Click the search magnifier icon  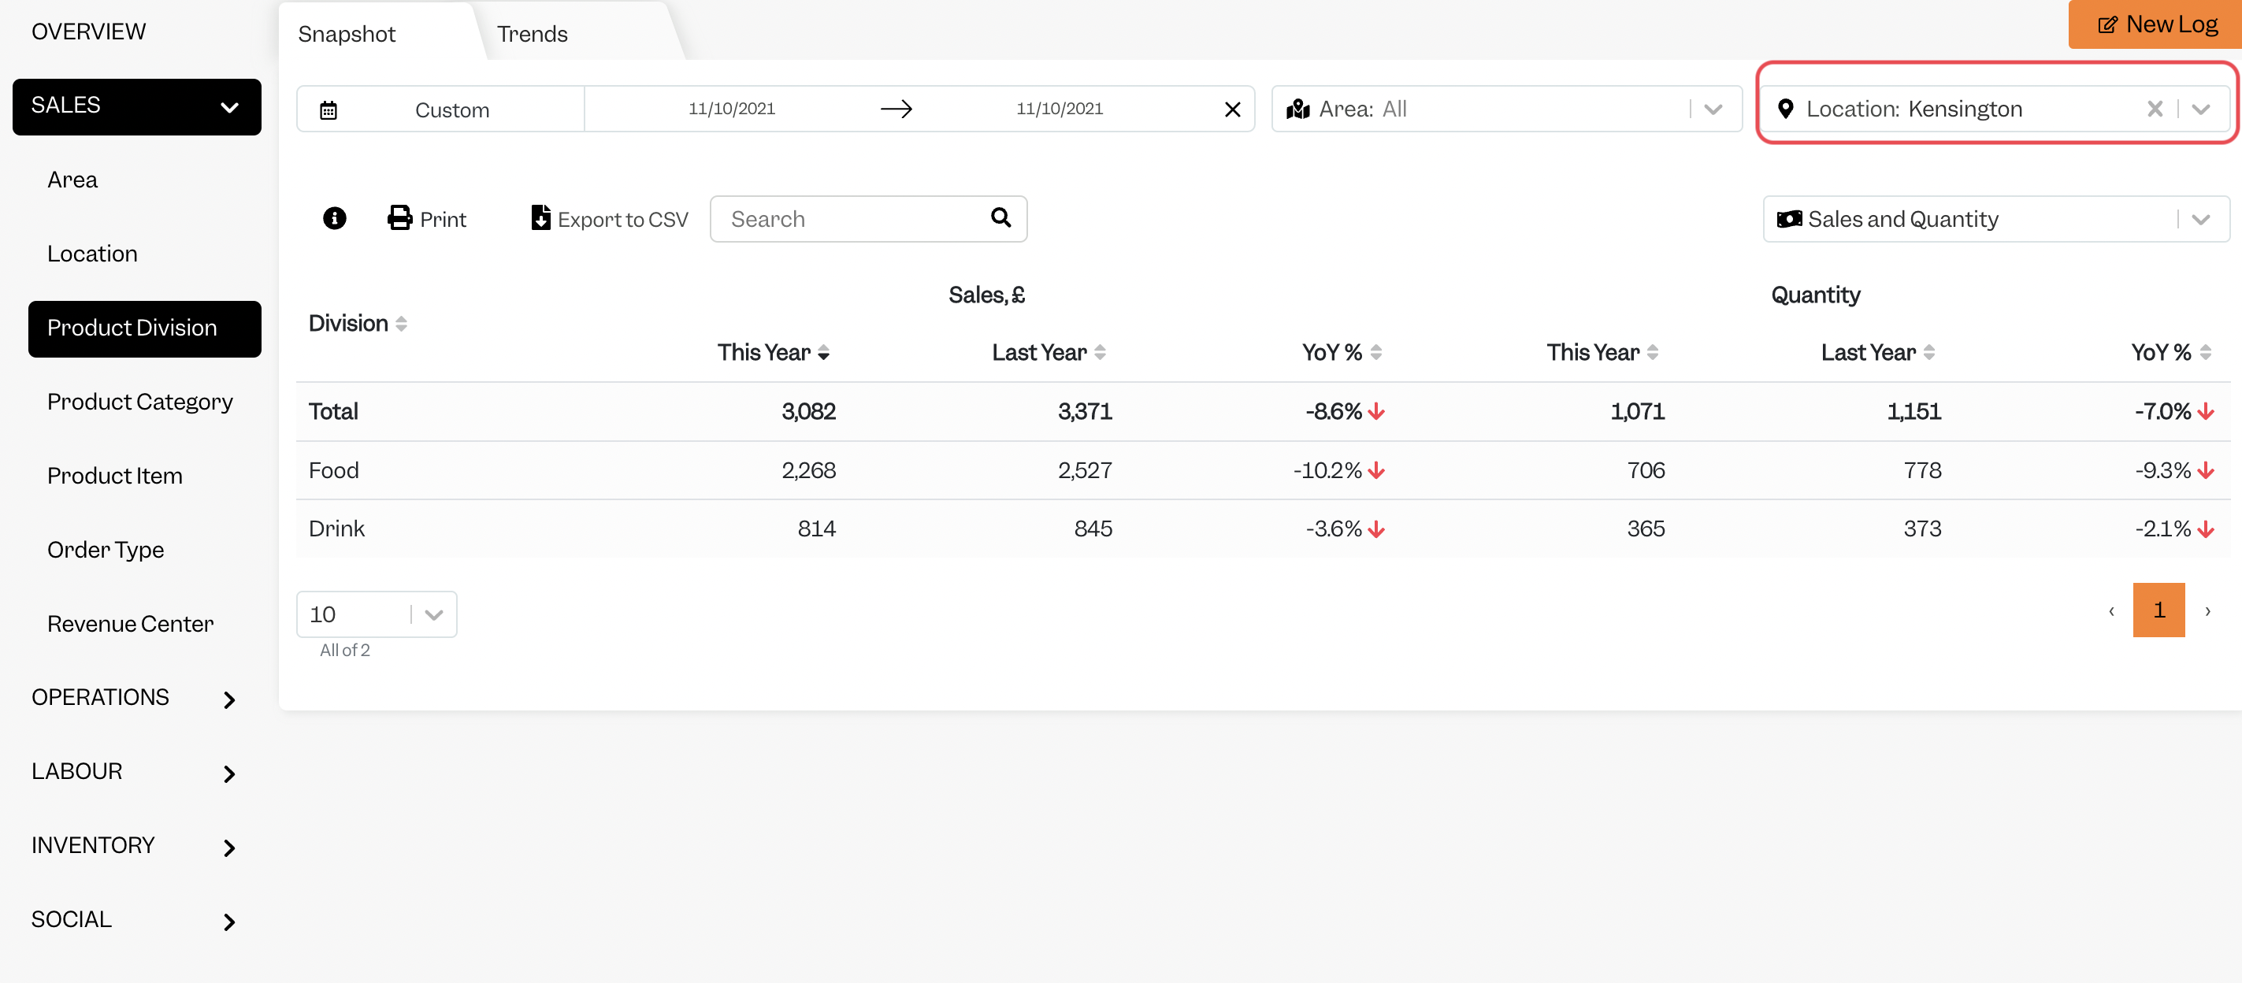[x=1001, y=217]
